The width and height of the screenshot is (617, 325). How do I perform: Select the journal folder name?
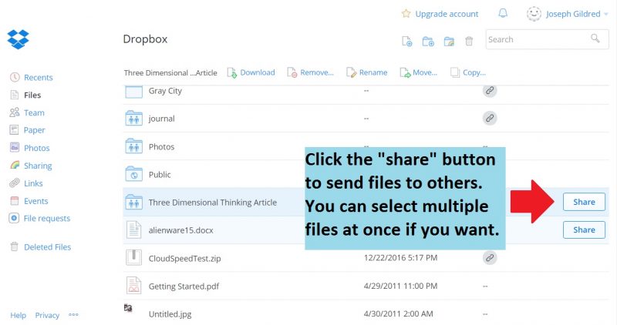point(161,119)
